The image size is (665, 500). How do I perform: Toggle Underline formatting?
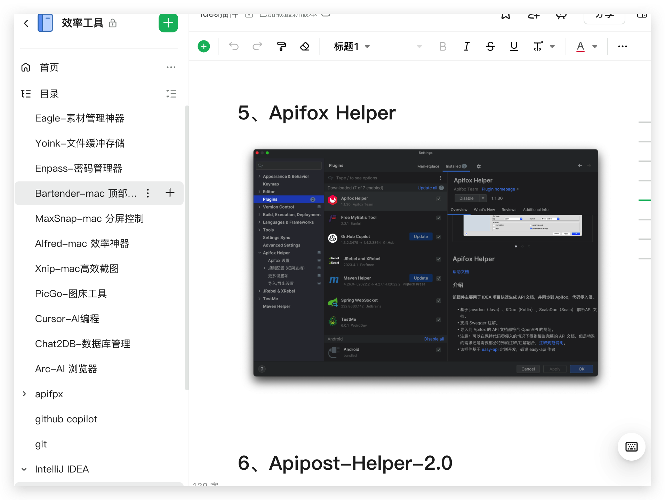514,46
